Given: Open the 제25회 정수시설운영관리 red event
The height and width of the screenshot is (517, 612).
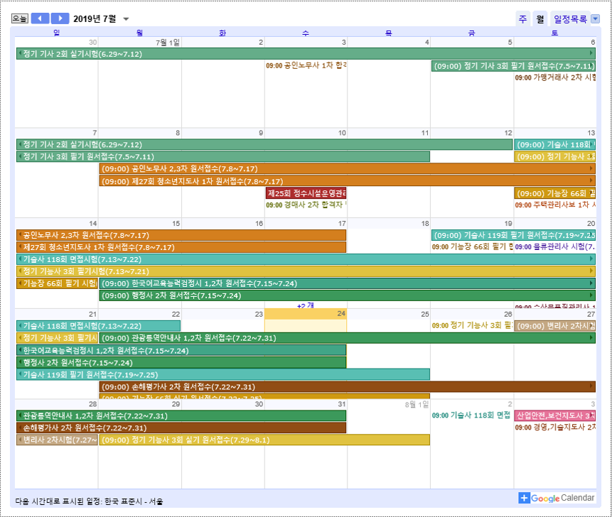Looking at the screenshot, I should (306, 193).
